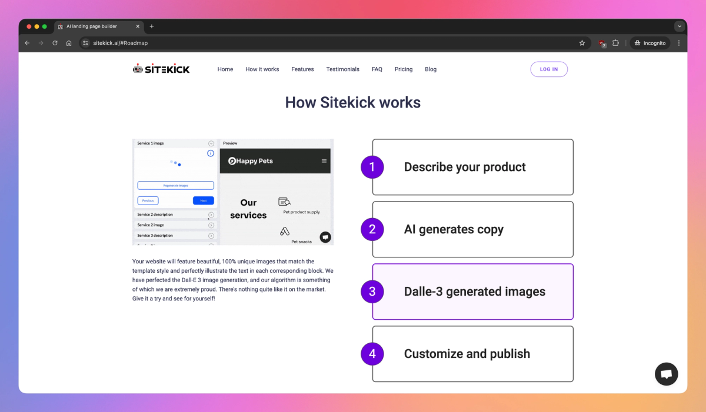Click the red extension icon with badge

(x=602, y=43)
